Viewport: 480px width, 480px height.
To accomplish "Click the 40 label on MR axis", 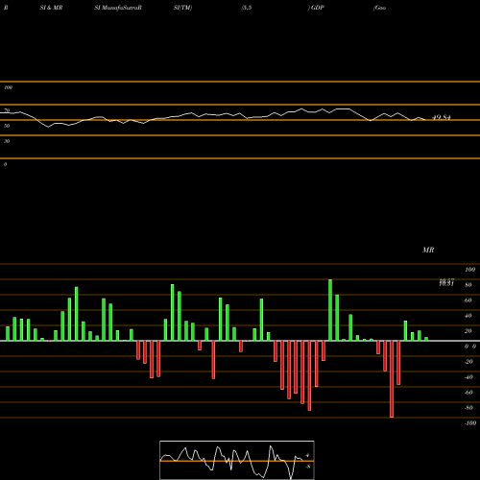I will pos(468,316).
